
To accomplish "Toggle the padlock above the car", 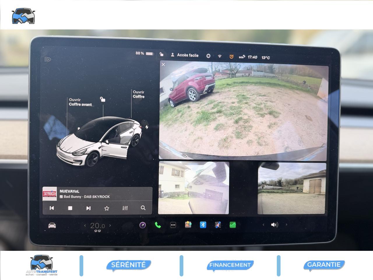I will [x=103, y=99].
